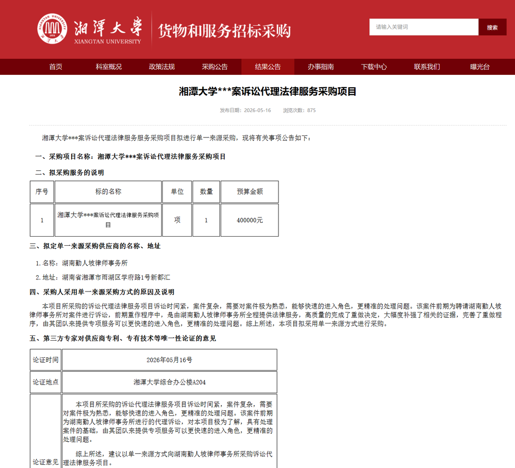The image size is (515, 468).
Task: Click the 标的名称 table header cell
Action: coord(108,192)
